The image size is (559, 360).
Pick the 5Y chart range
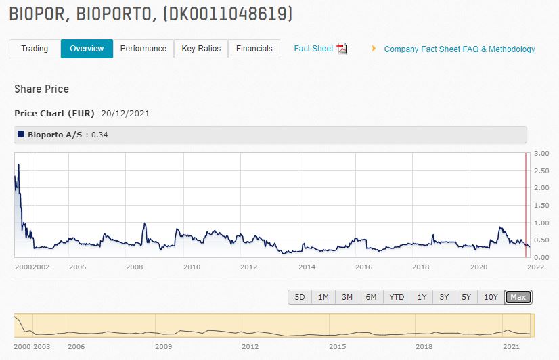click(x=466, y=297)
